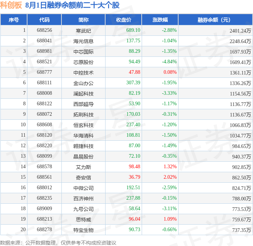Image resolution: width=253 pixels, height=246 pixels.
Task: Click the 融券余额(元) column header
Action: coord(215,20)
